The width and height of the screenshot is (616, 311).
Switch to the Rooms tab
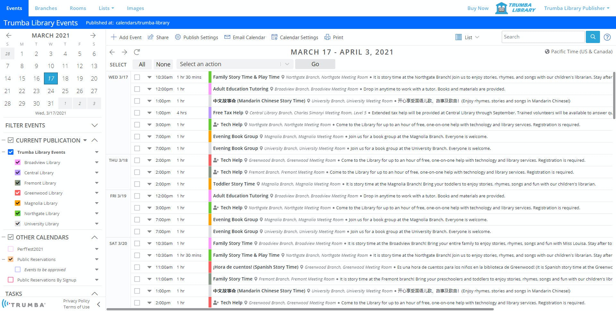pyautogui.click(x=78, y=8)
